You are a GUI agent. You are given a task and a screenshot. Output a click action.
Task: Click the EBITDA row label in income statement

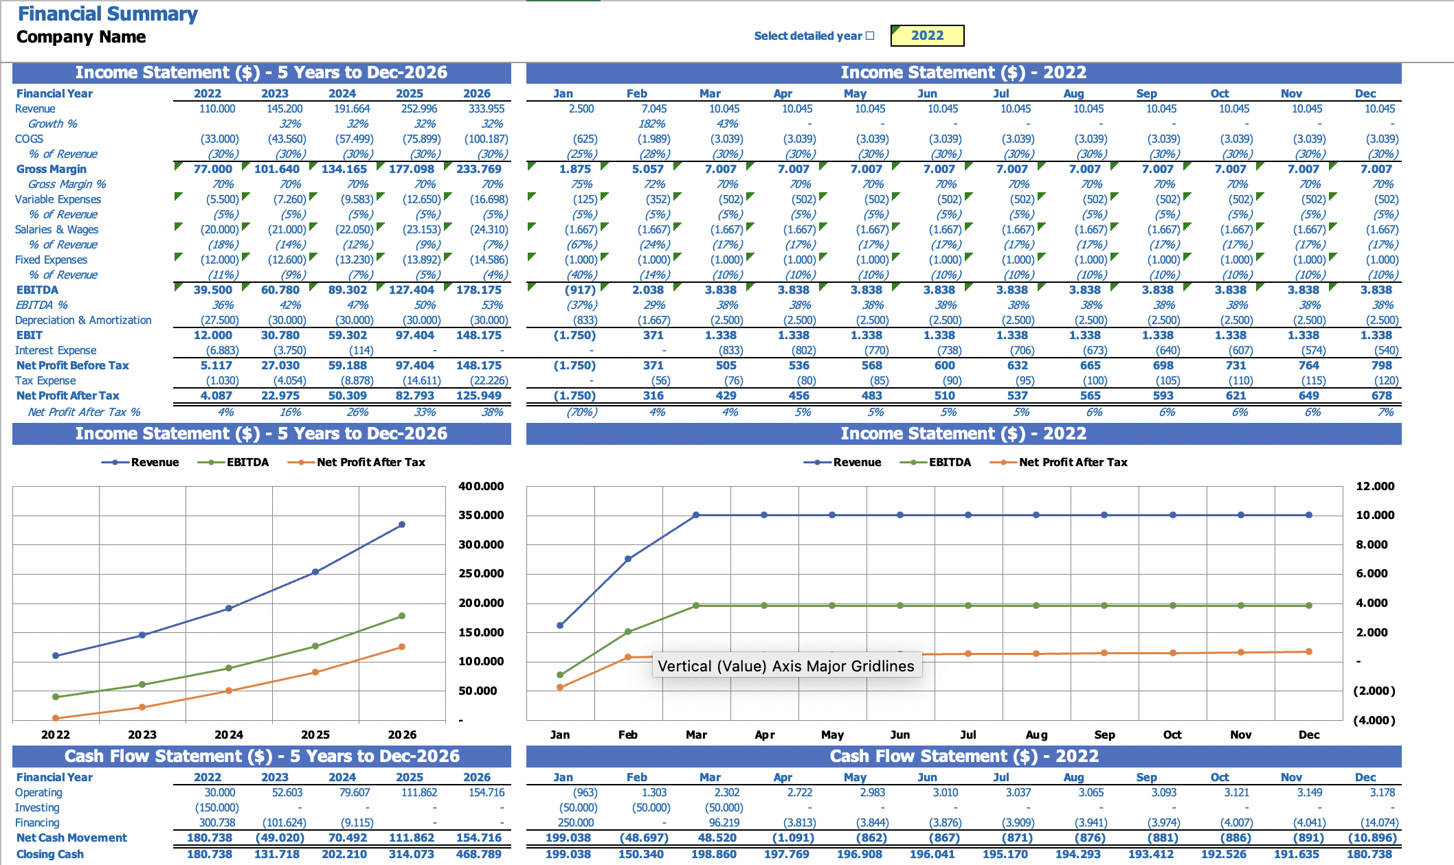37,290
